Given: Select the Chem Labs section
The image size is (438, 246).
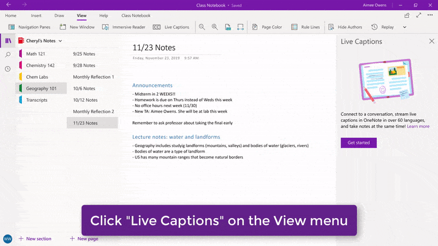Looking at the screenshot, I should 37,77.
